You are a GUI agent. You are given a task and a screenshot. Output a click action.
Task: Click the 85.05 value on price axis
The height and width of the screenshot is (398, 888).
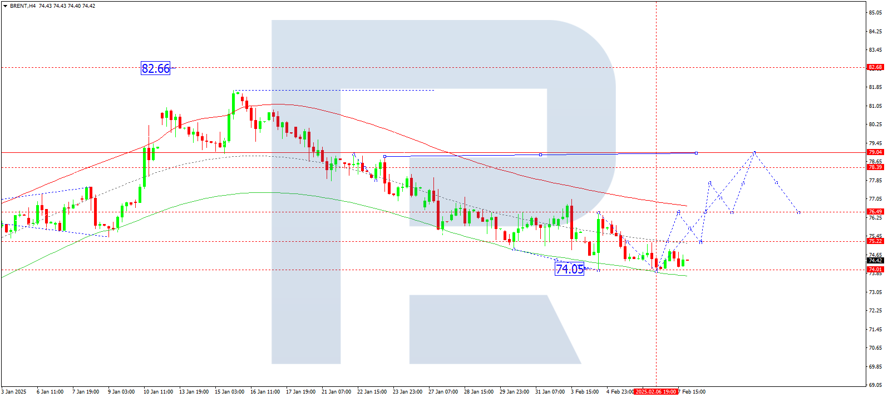pos(876,13)
